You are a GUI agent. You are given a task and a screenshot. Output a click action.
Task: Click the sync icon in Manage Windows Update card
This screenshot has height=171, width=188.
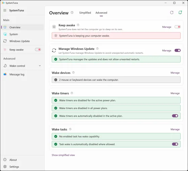tap(54, 50)
